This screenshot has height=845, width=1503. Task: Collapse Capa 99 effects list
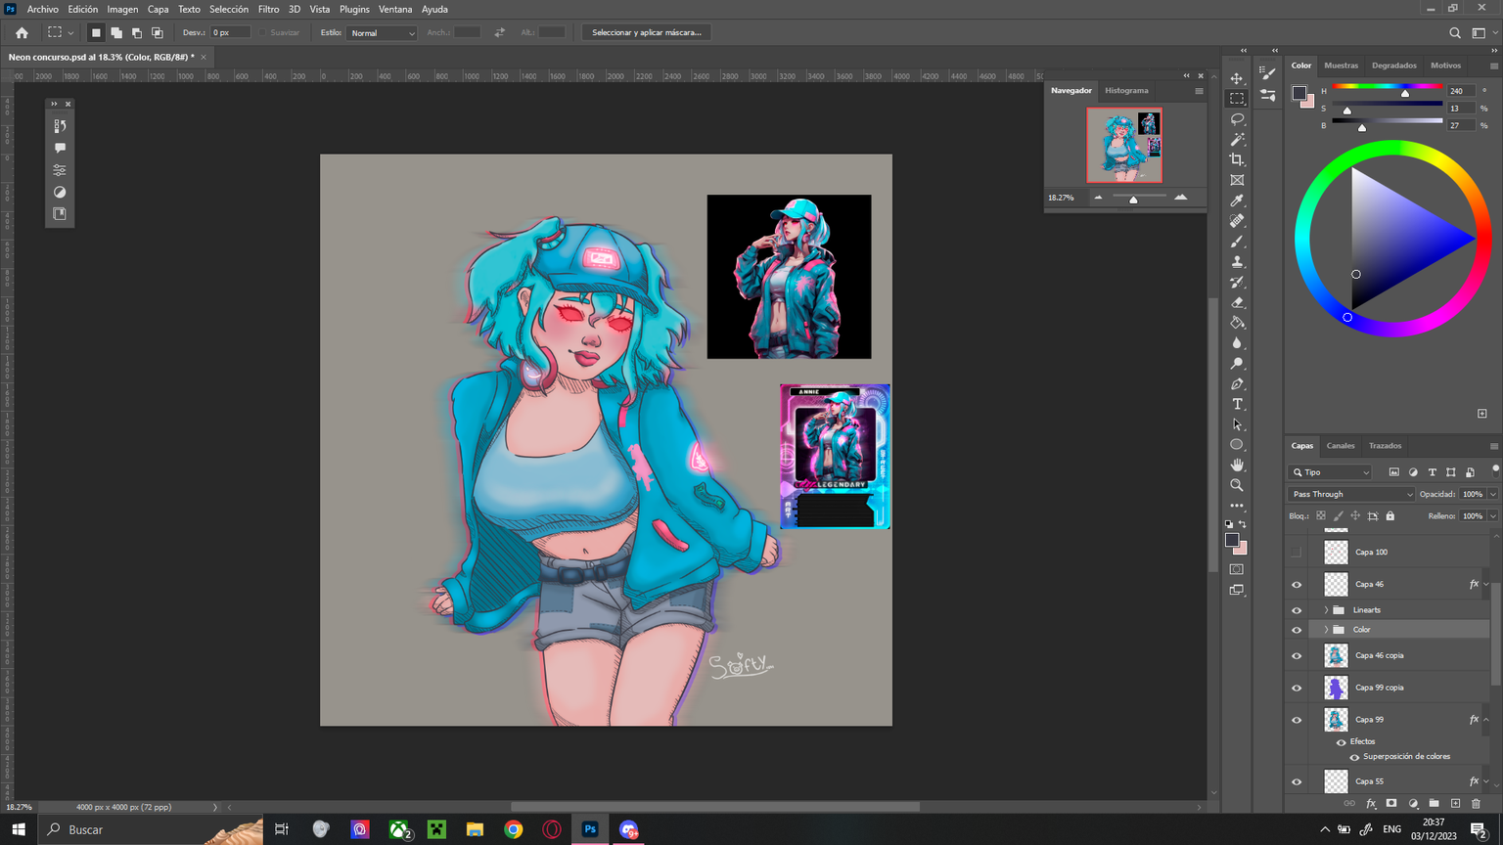click(1486, 720)
